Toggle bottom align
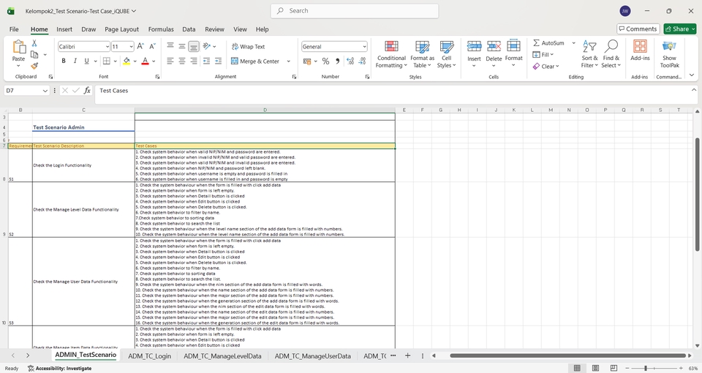 pyautogui.click(x=193, y=46)
